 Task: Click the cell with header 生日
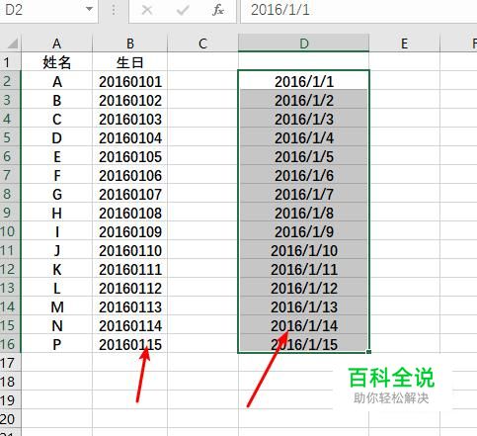click(x=130, y=62)
